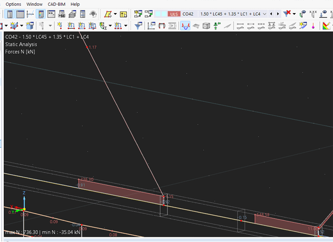Go to the next load combination
The width and height of the screenshot is (333, 242).
[278, 14]
